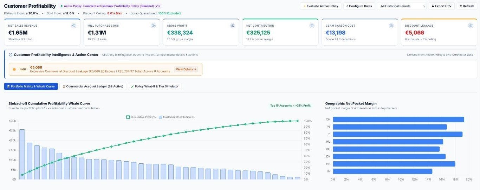The image size is (480, 190).
Task: Open Policy What-If & Tier Simulator tab
Action: click(155, 86)
